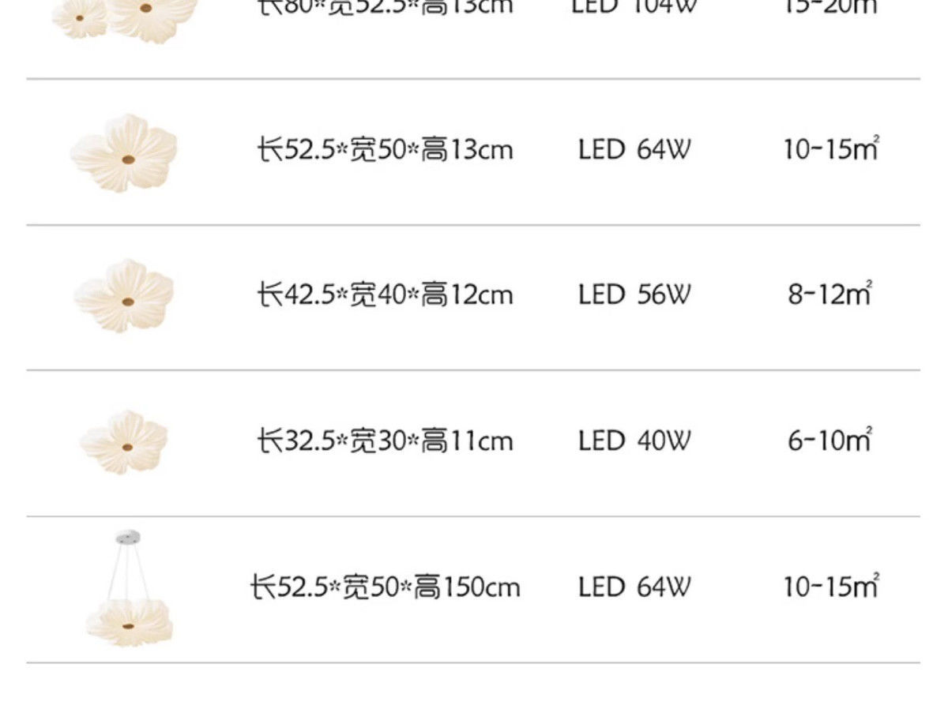Click the 8-12m² area label
This screenshot has width=948, height=709.
click(829, 295)
